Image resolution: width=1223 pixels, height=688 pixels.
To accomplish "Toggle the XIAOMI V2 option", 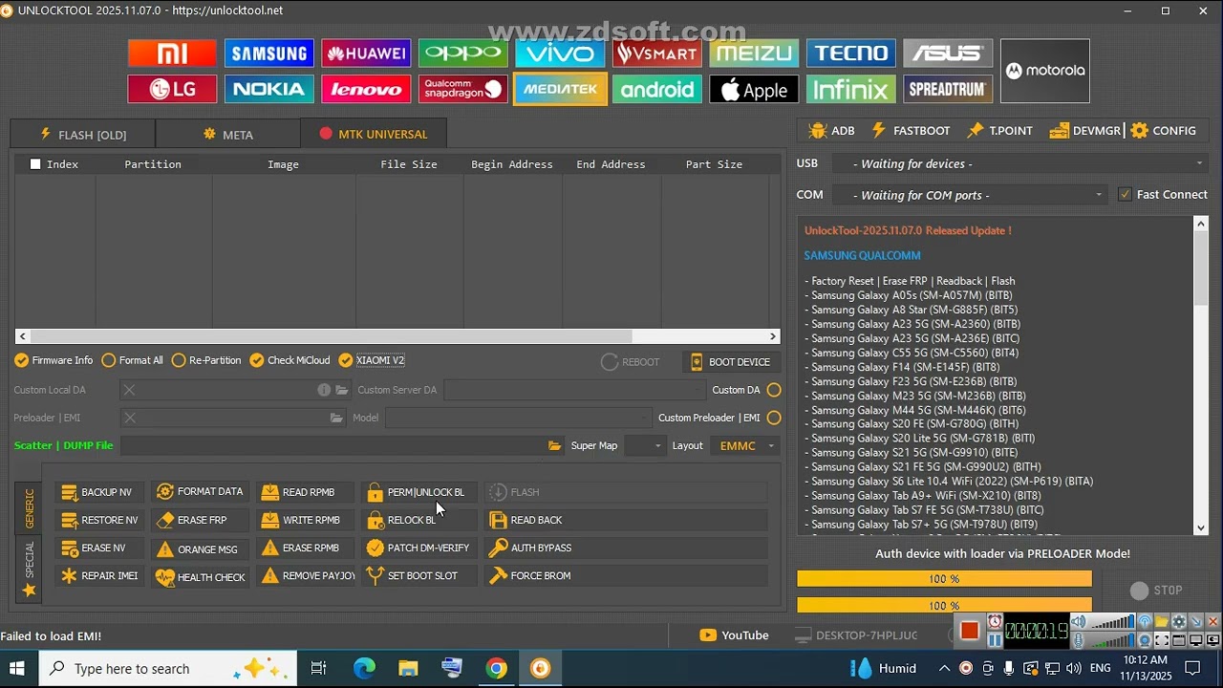I will 372,360.
